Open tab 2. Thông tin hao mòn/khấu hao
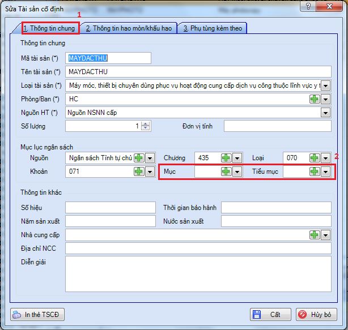 (x=129, y=28)
